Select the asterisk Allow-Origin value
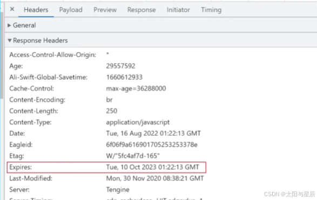The height and width of the screenshot is (200, 317). point(107,54)
